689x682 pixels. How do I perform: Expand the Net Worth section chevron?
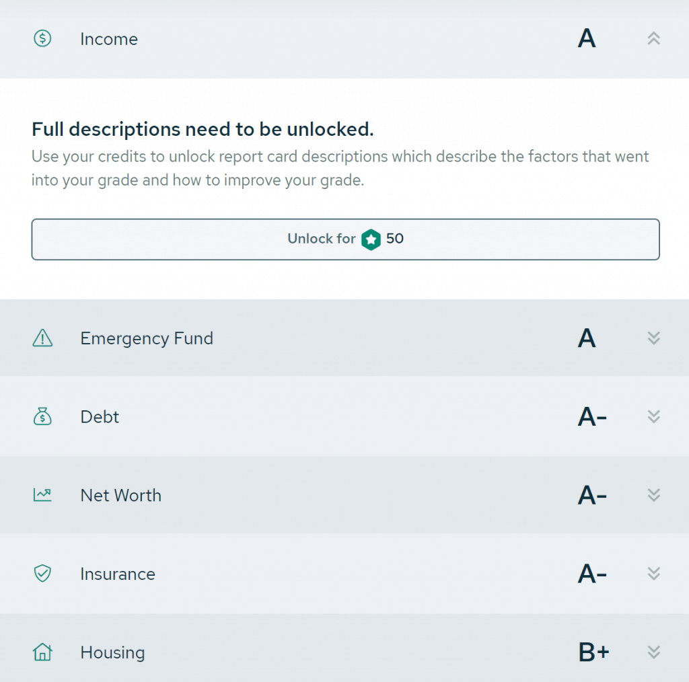point(653,495)
